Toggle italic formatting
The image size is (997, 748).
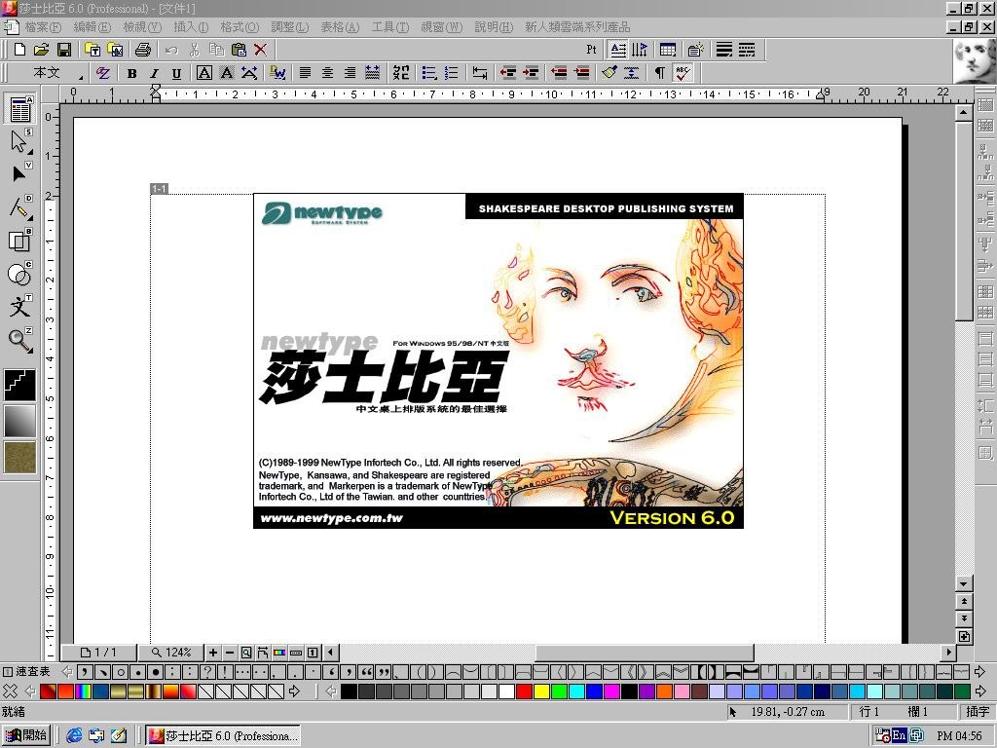[154, 73]
